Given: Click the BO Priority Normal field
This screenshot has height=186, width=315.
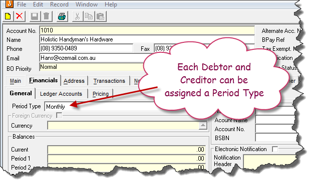Looking at the screenshot, I should tap(92, 67).
